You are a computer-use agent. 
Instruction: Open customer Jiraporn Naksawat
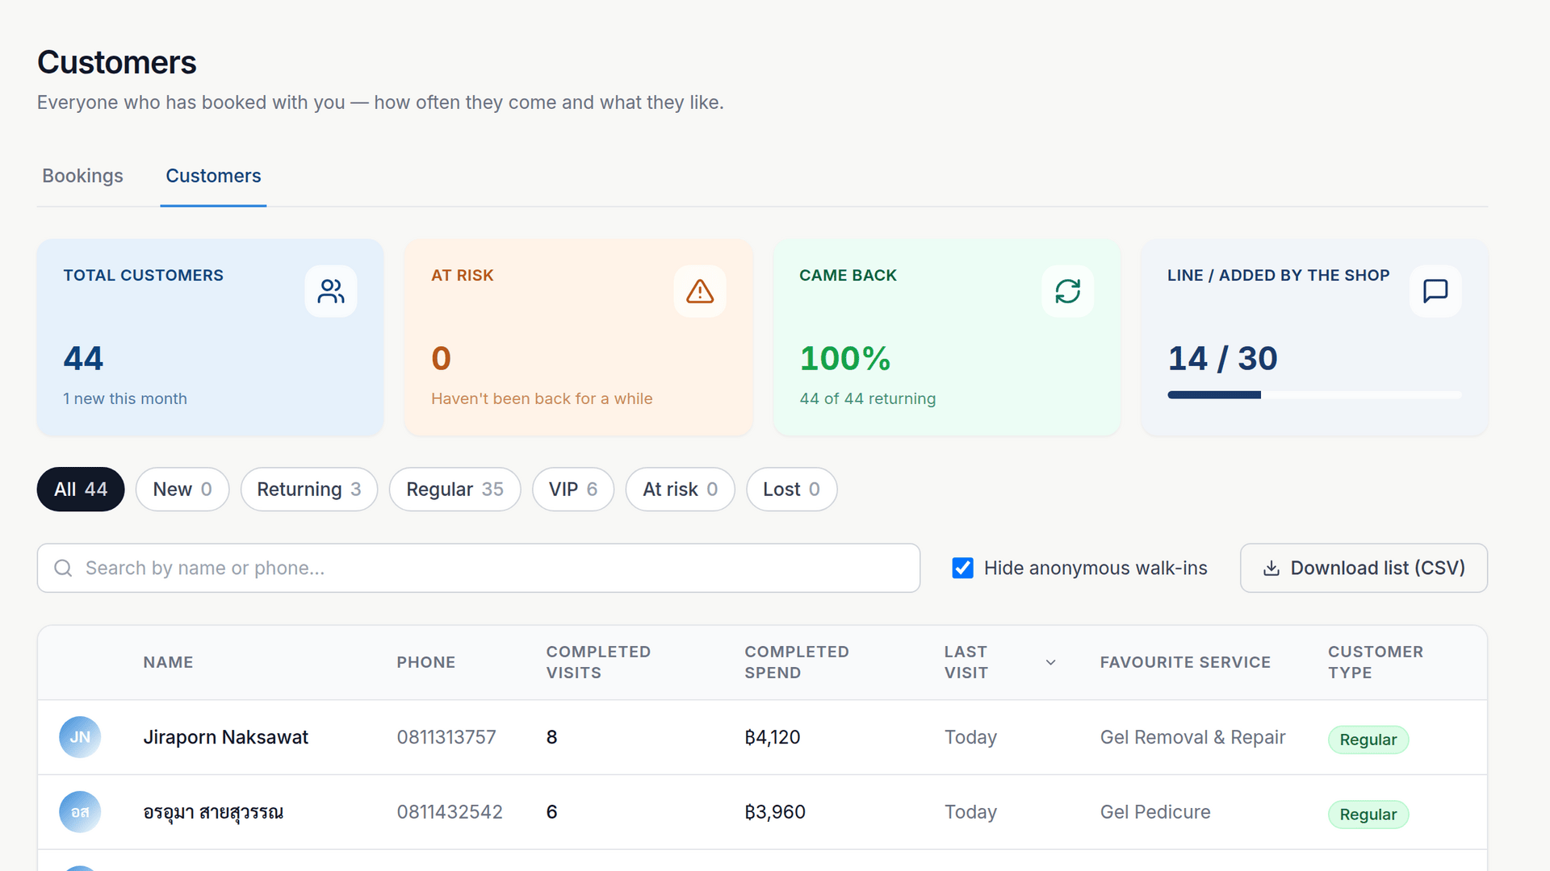[x=225, y=737]
